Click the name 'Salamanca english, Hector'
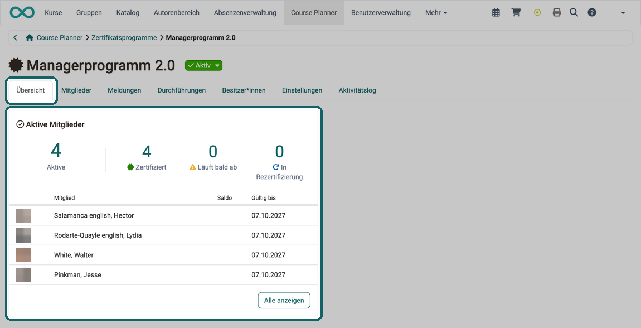641x328 pixels. pos(94,215)
